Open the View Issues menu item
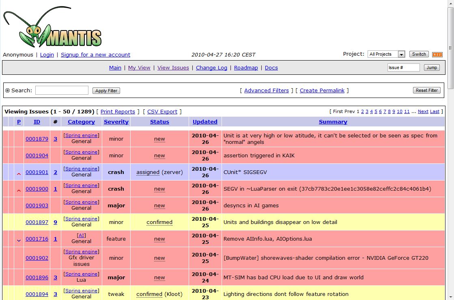Screen dimensions: 454x300 pos(173,68)
